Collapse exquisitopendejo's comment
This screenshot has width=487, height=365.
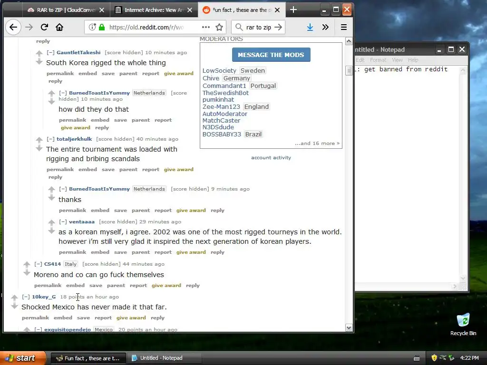point(38,329)
